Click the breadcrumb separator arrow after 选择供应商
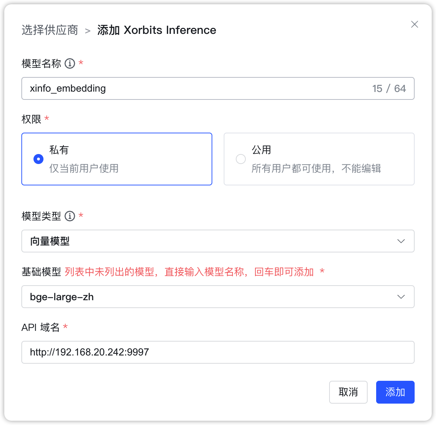This screenshot has width=436, height=425. pyautogui.click(x=88, y=31)
